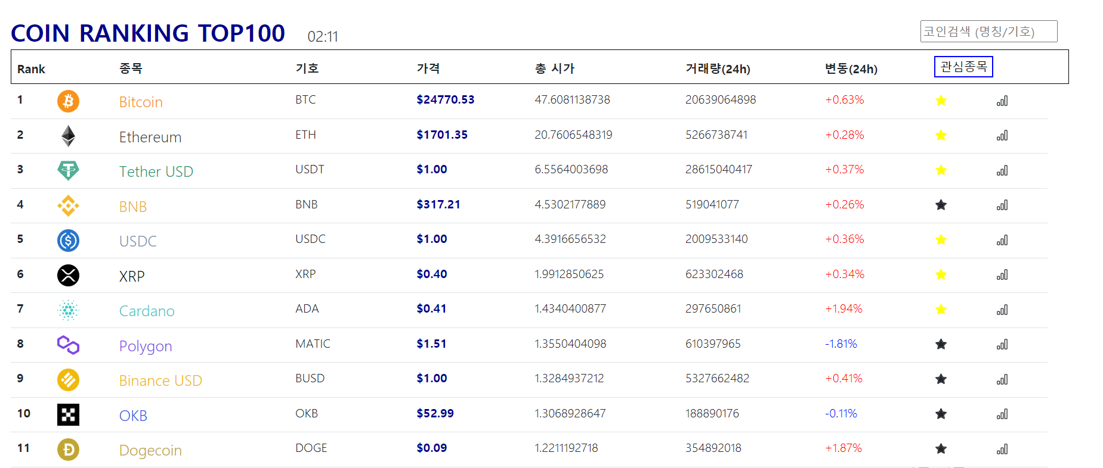Viewport: 1103px width, 468px height.
Task: Toggle the favorite star for Ethereum
Action: coord(941,135)
